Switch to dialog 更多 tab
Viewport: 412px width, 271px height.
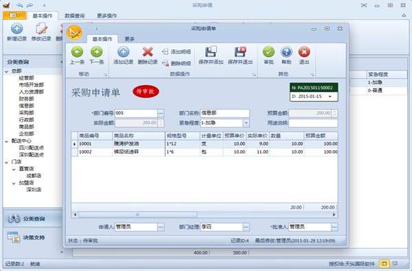[x=130, y=39]
